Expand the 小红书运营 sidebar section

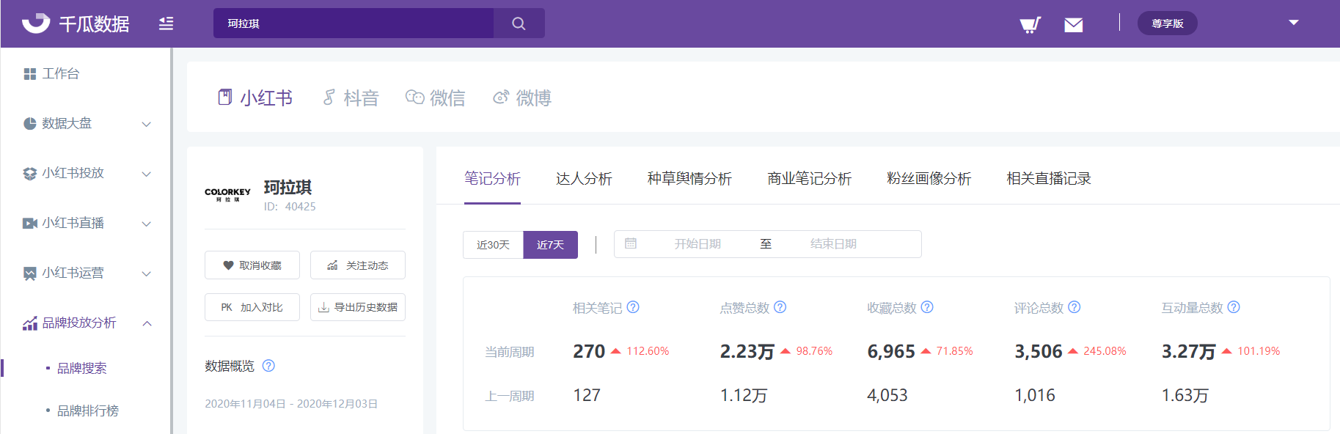point(147,274)
